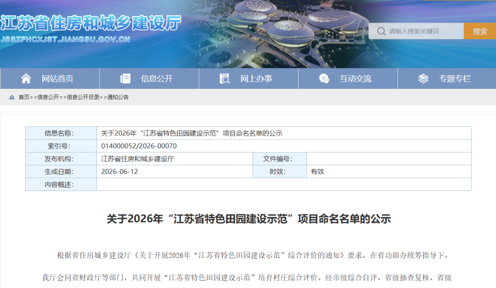Click the 索引号 label cell
This screenshot has height=288, width=496.
pos(61,146)
